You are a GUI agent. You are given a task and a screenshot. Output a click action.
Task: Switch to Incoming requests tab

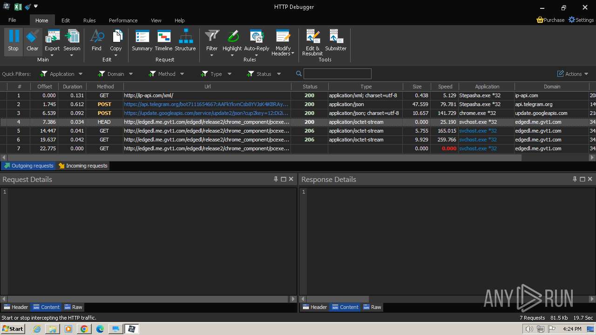(x=83, y=166)
